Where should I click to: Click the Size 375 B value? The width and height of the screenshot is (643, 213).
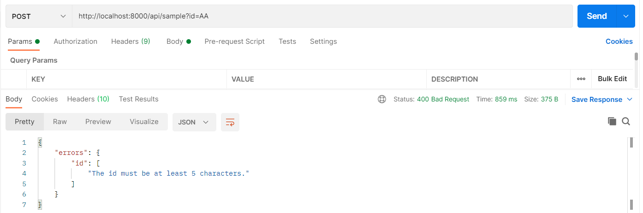pyautogui.click(x=549, y=99)
